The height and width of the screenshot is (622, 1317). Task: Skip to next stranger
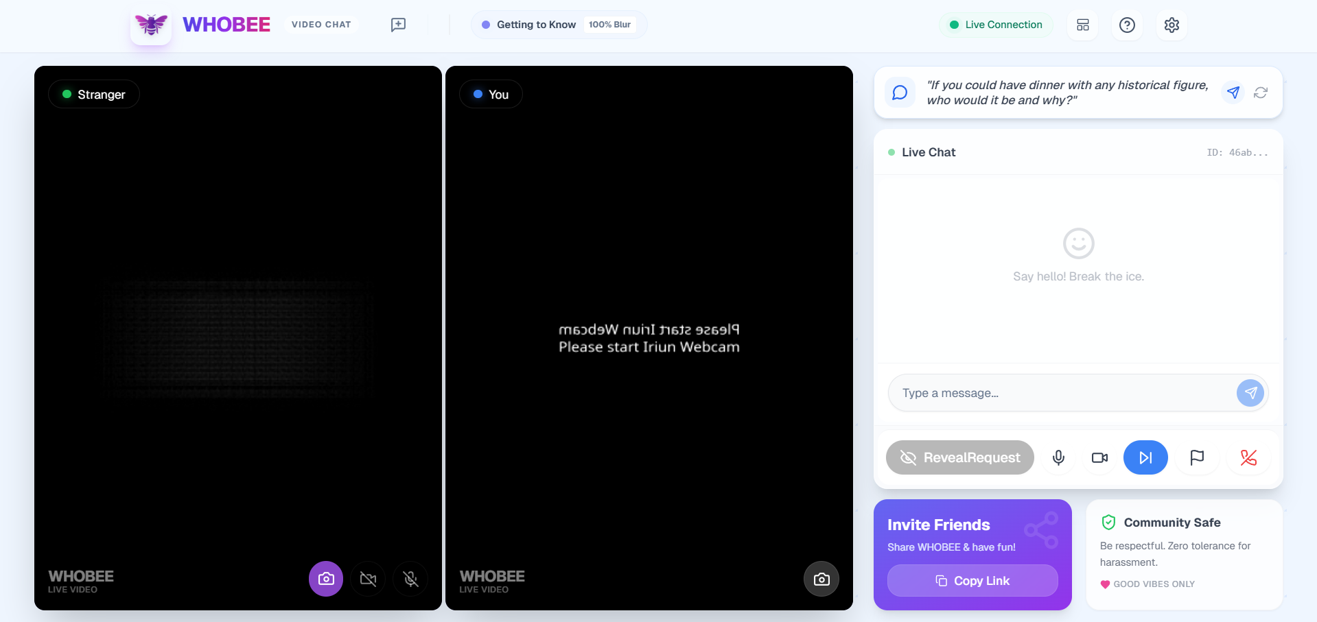(x=1145, y=457)
